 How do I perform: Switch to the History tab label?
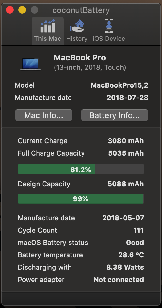(x=77, y=39)
